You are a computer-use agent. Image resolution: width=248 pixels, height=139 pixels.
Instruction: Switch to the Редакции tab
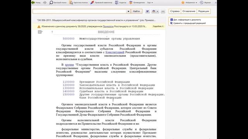coord(203,11)
